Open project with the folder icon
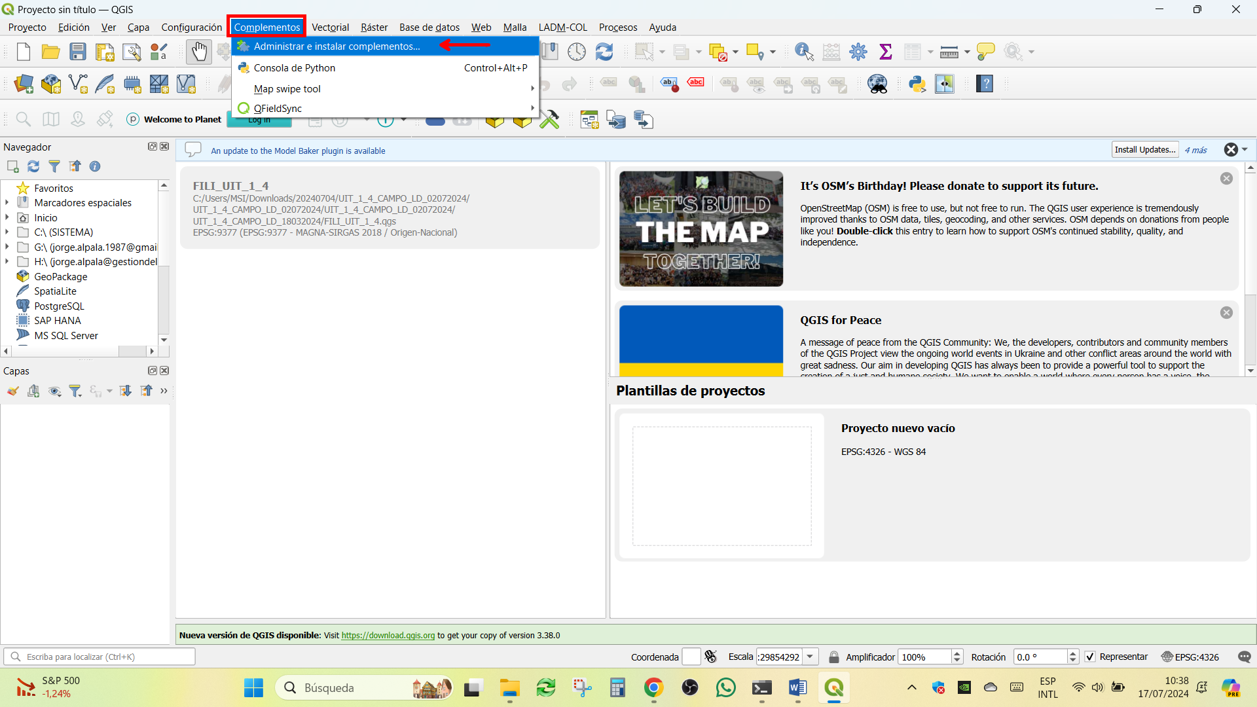1257x707 pixels. 50,52
